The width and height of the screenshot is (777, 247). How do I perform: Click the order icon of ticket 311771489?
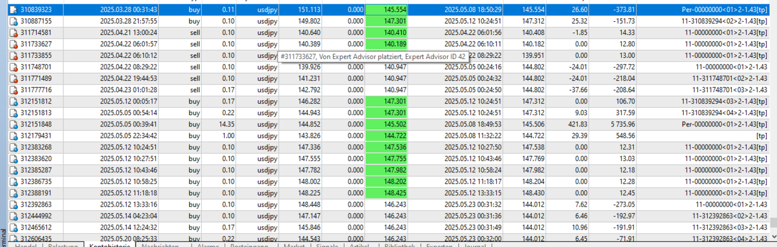point(13,79)
